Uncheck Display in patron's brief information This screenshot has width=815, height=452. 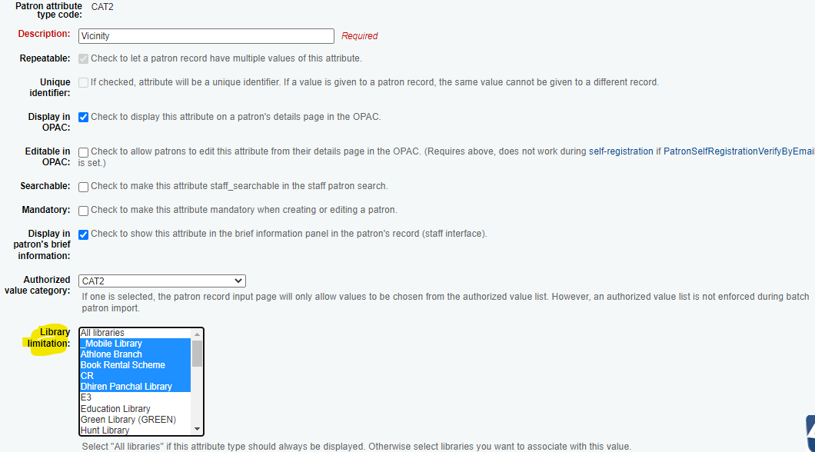(x=83, y=234)
